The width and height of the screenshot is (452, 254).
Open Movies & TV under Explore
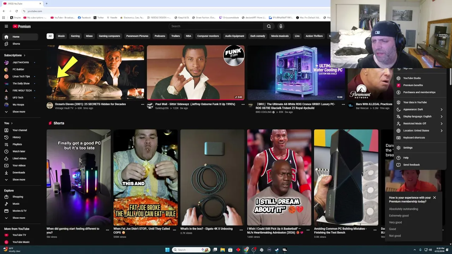[20, 211]
